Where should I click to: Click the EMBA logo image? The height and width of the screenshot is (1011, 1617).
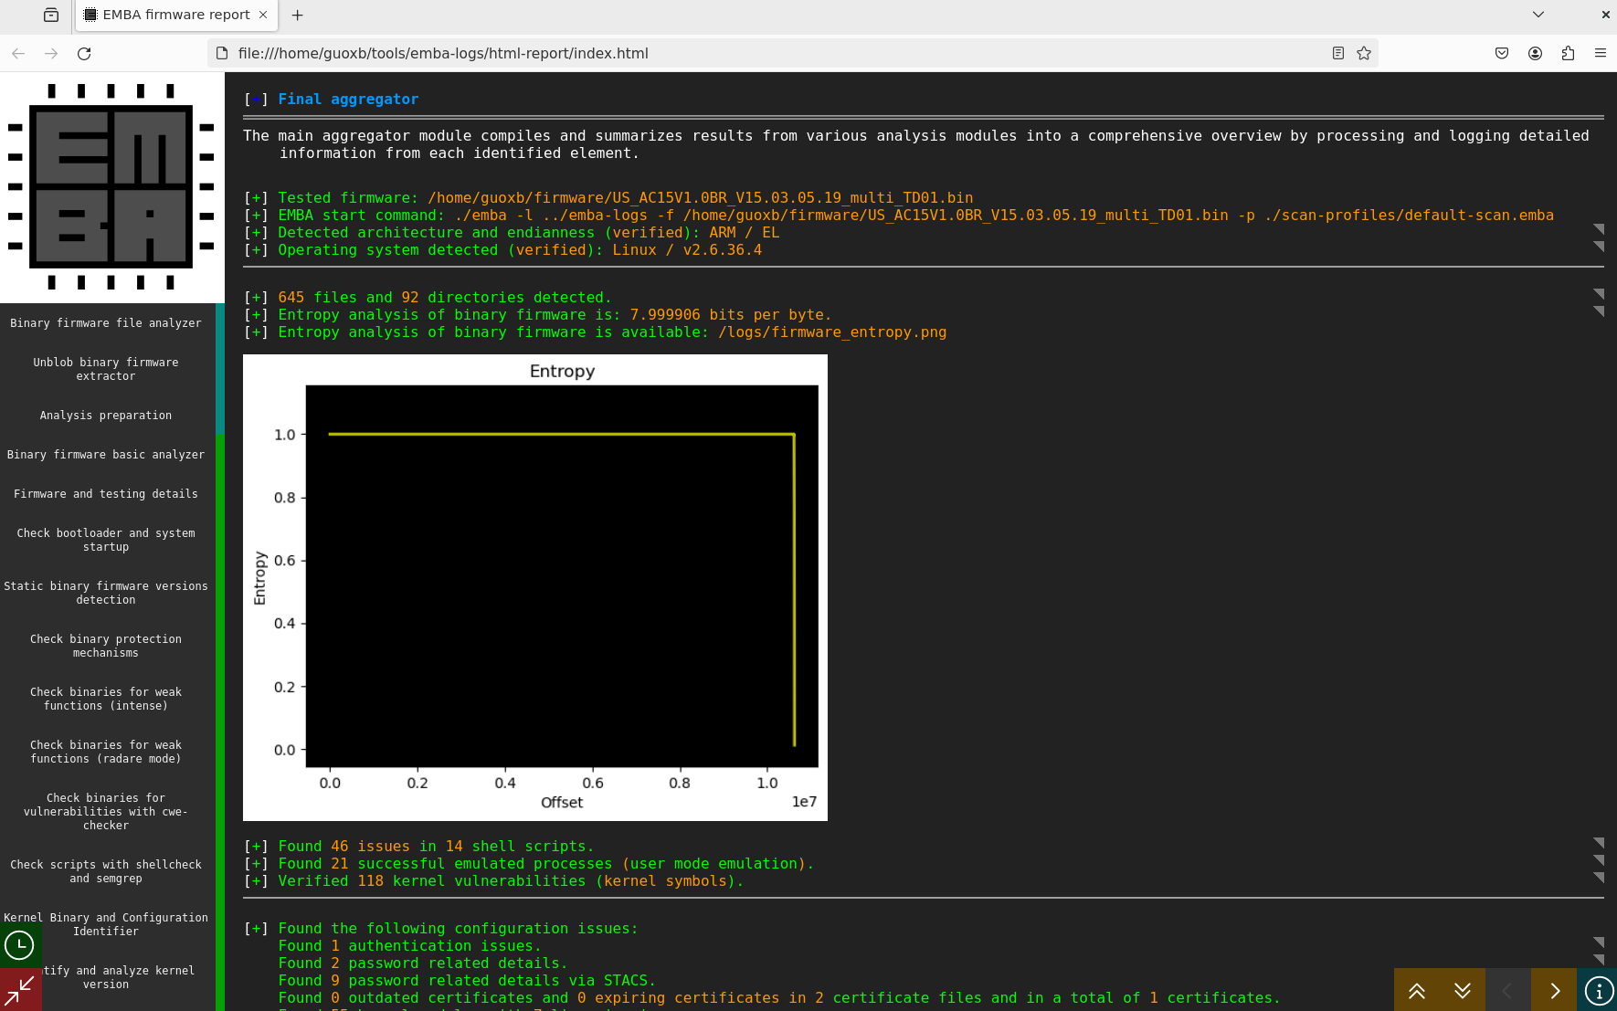(111, 187)
